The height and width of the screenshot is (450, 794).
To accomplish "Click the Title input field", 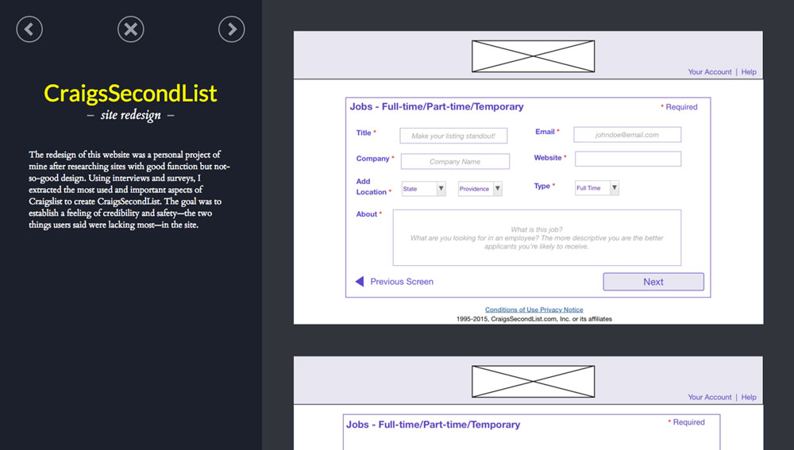I will pyautogui.click(x=453, y=136).
